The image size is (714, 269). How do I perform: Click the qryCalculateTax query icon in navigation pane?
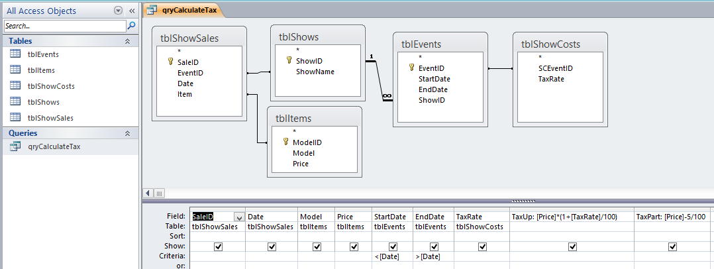[15, 146]
